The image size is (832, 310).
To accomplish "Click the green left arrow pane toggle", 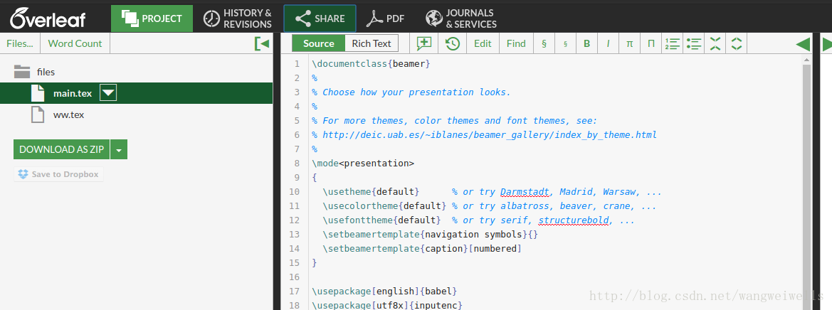I will pos(804,45).
